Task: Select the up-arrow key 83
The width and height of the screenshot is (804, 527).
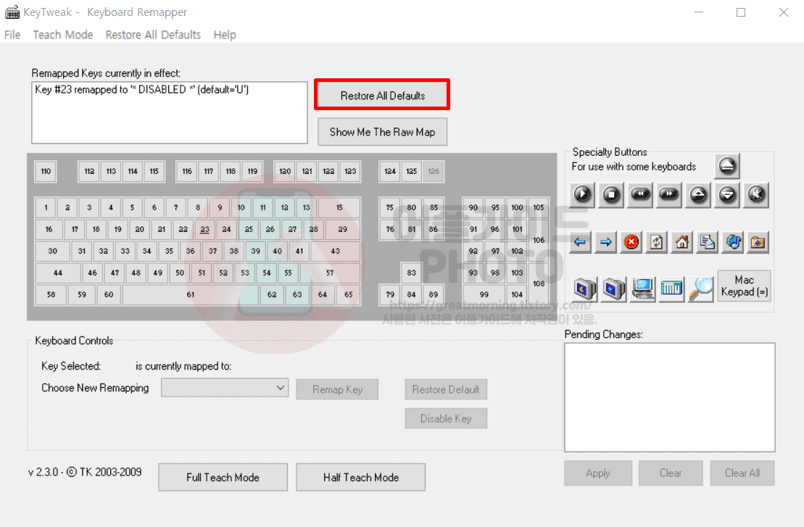Action: point(411,273)
